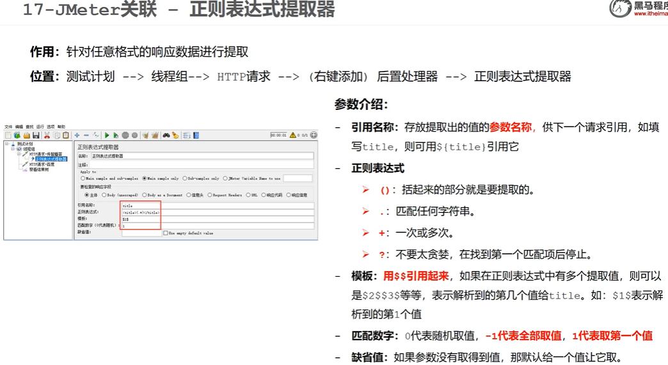This screenshot has height=365, width=668.
Task: Open the Templates toolbar icon
Action: (17, 136)
